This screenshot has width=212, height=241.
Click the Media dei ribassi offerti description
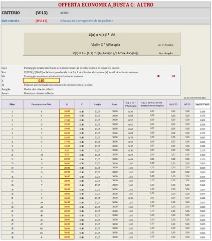(39, 89)
